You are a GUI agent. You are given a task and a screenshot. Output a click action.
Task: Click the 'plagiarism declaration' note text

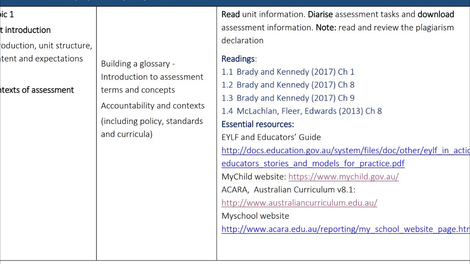pos(337,34)
